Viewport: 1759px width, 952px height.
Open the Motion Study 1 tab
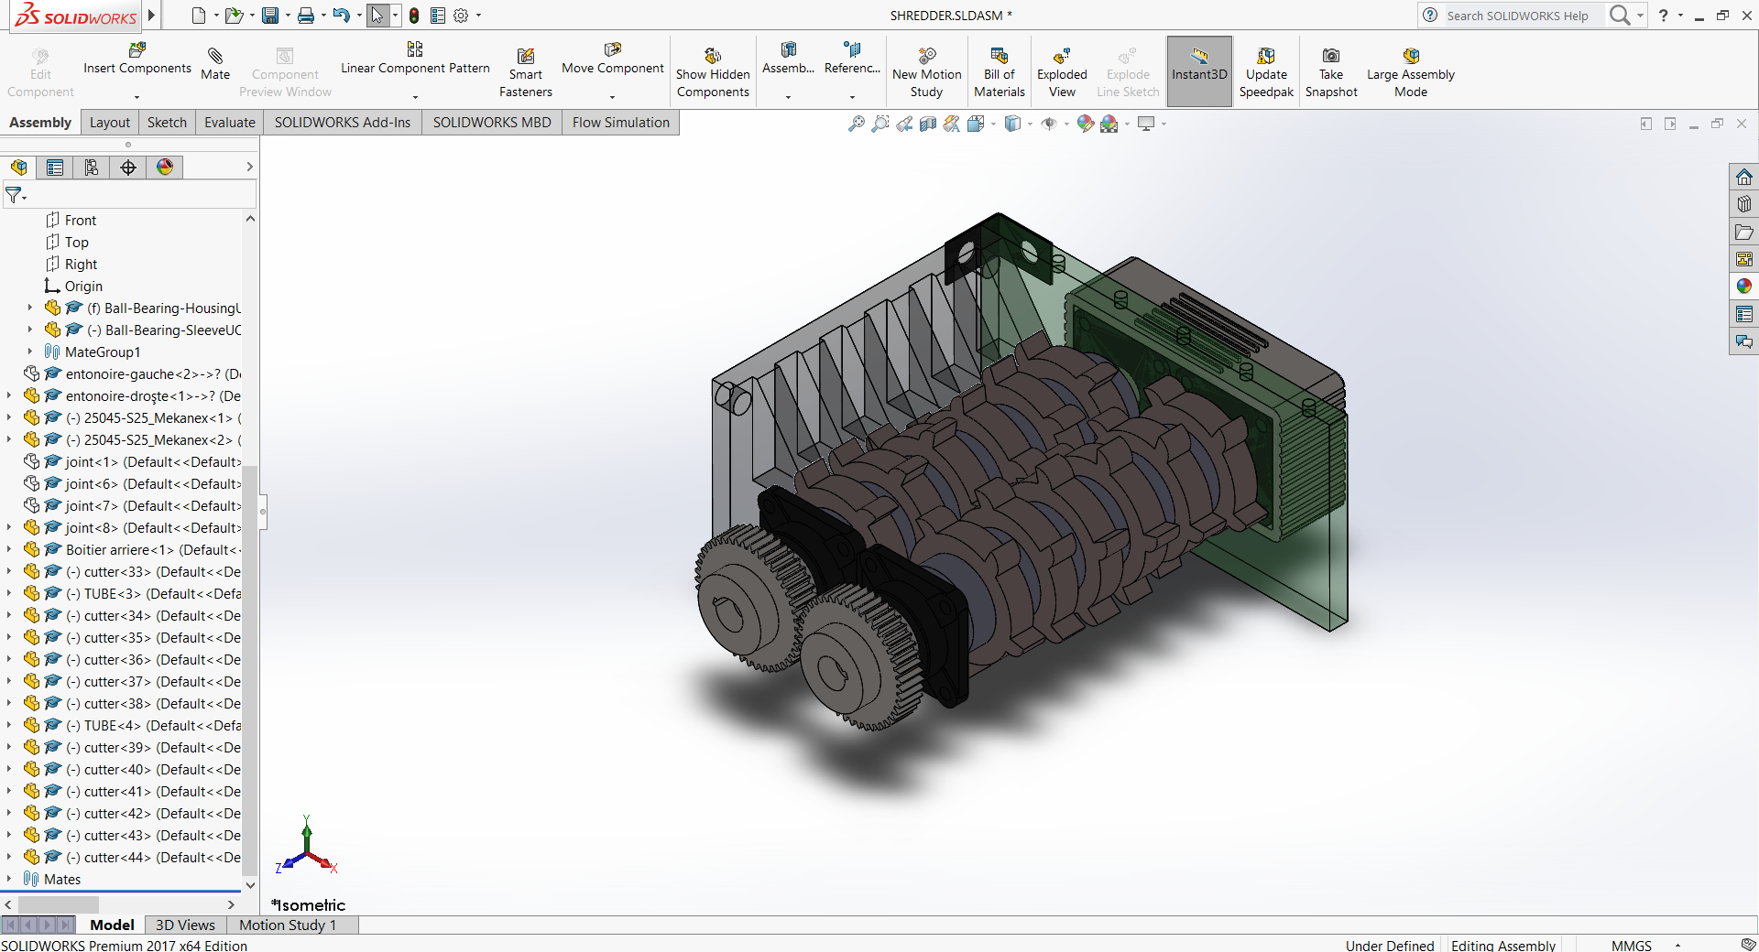click(287, 925)
